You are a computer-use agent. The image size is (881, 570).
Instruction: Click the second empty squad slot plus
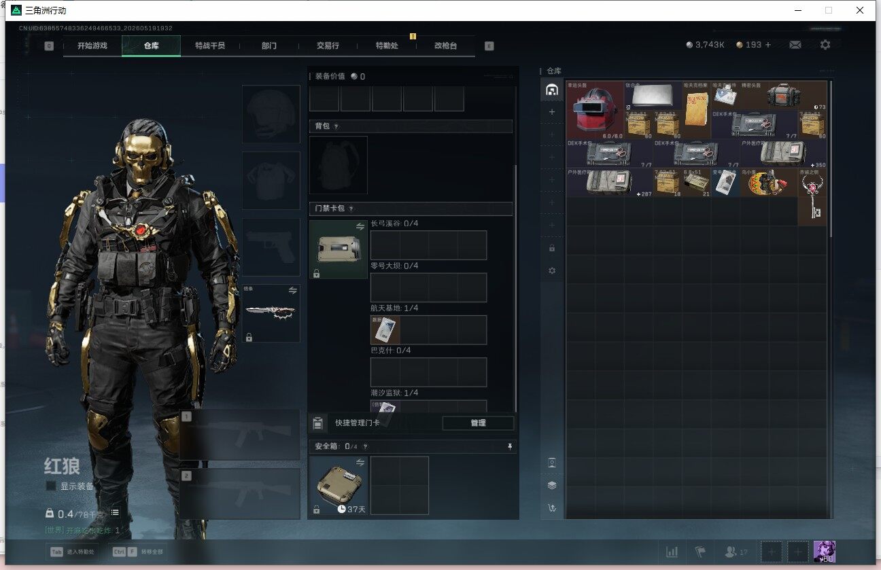pos(798,552)
